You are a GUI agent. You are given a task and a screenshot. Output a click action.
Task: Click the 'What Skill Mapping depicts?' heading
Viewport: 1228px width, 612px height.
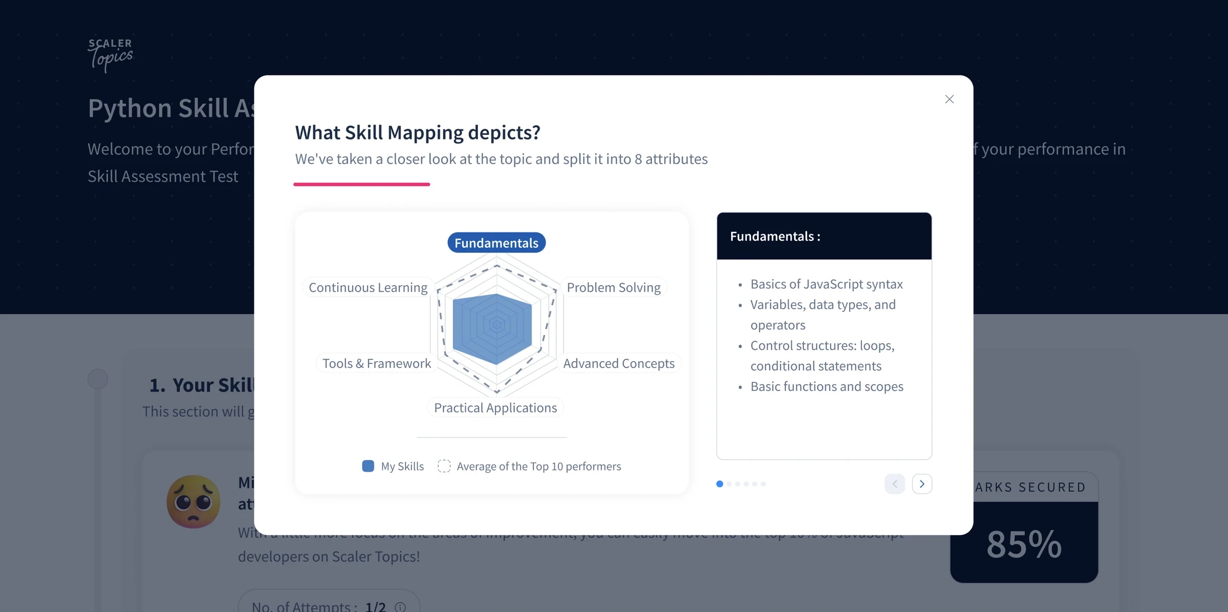pyautogui.click(x=417, y=132)
